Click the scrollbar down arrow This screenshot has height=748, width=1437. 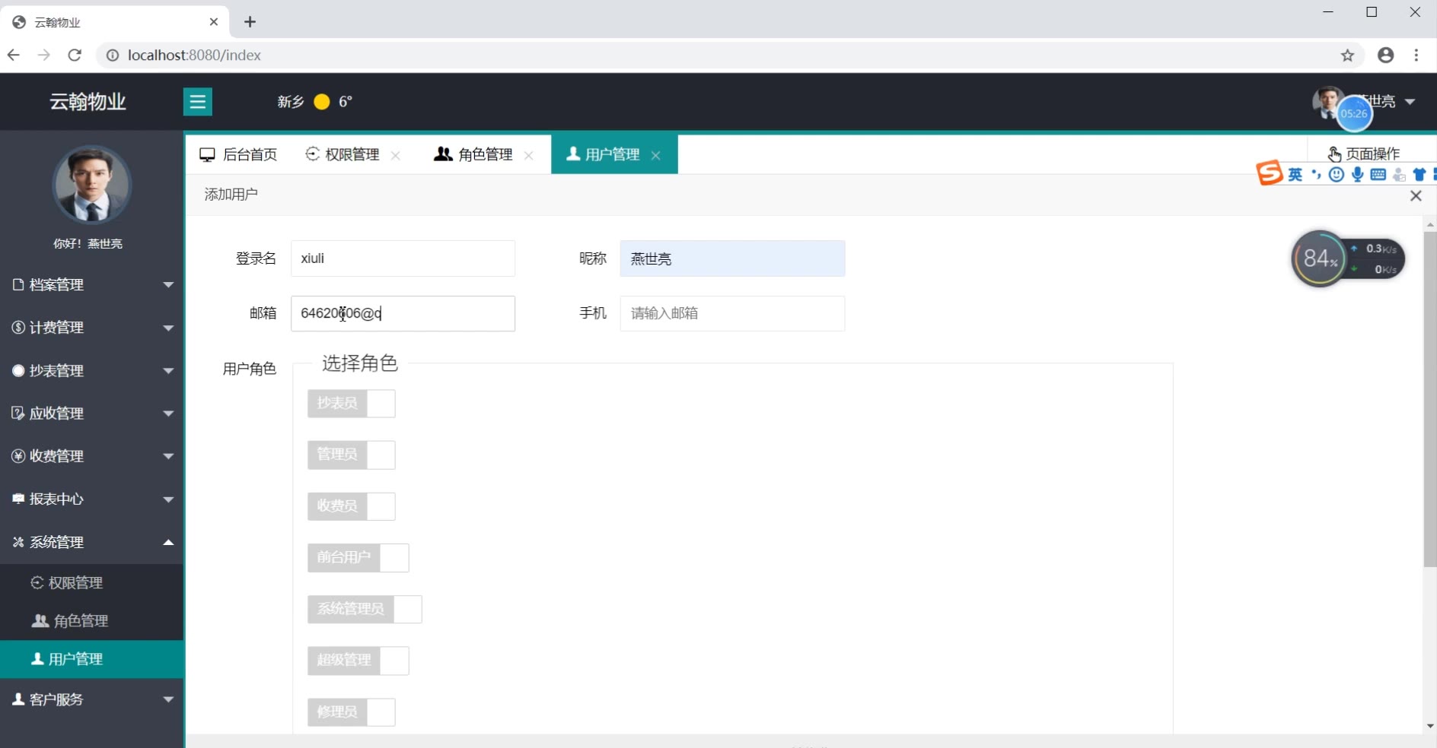point(1430,726)
